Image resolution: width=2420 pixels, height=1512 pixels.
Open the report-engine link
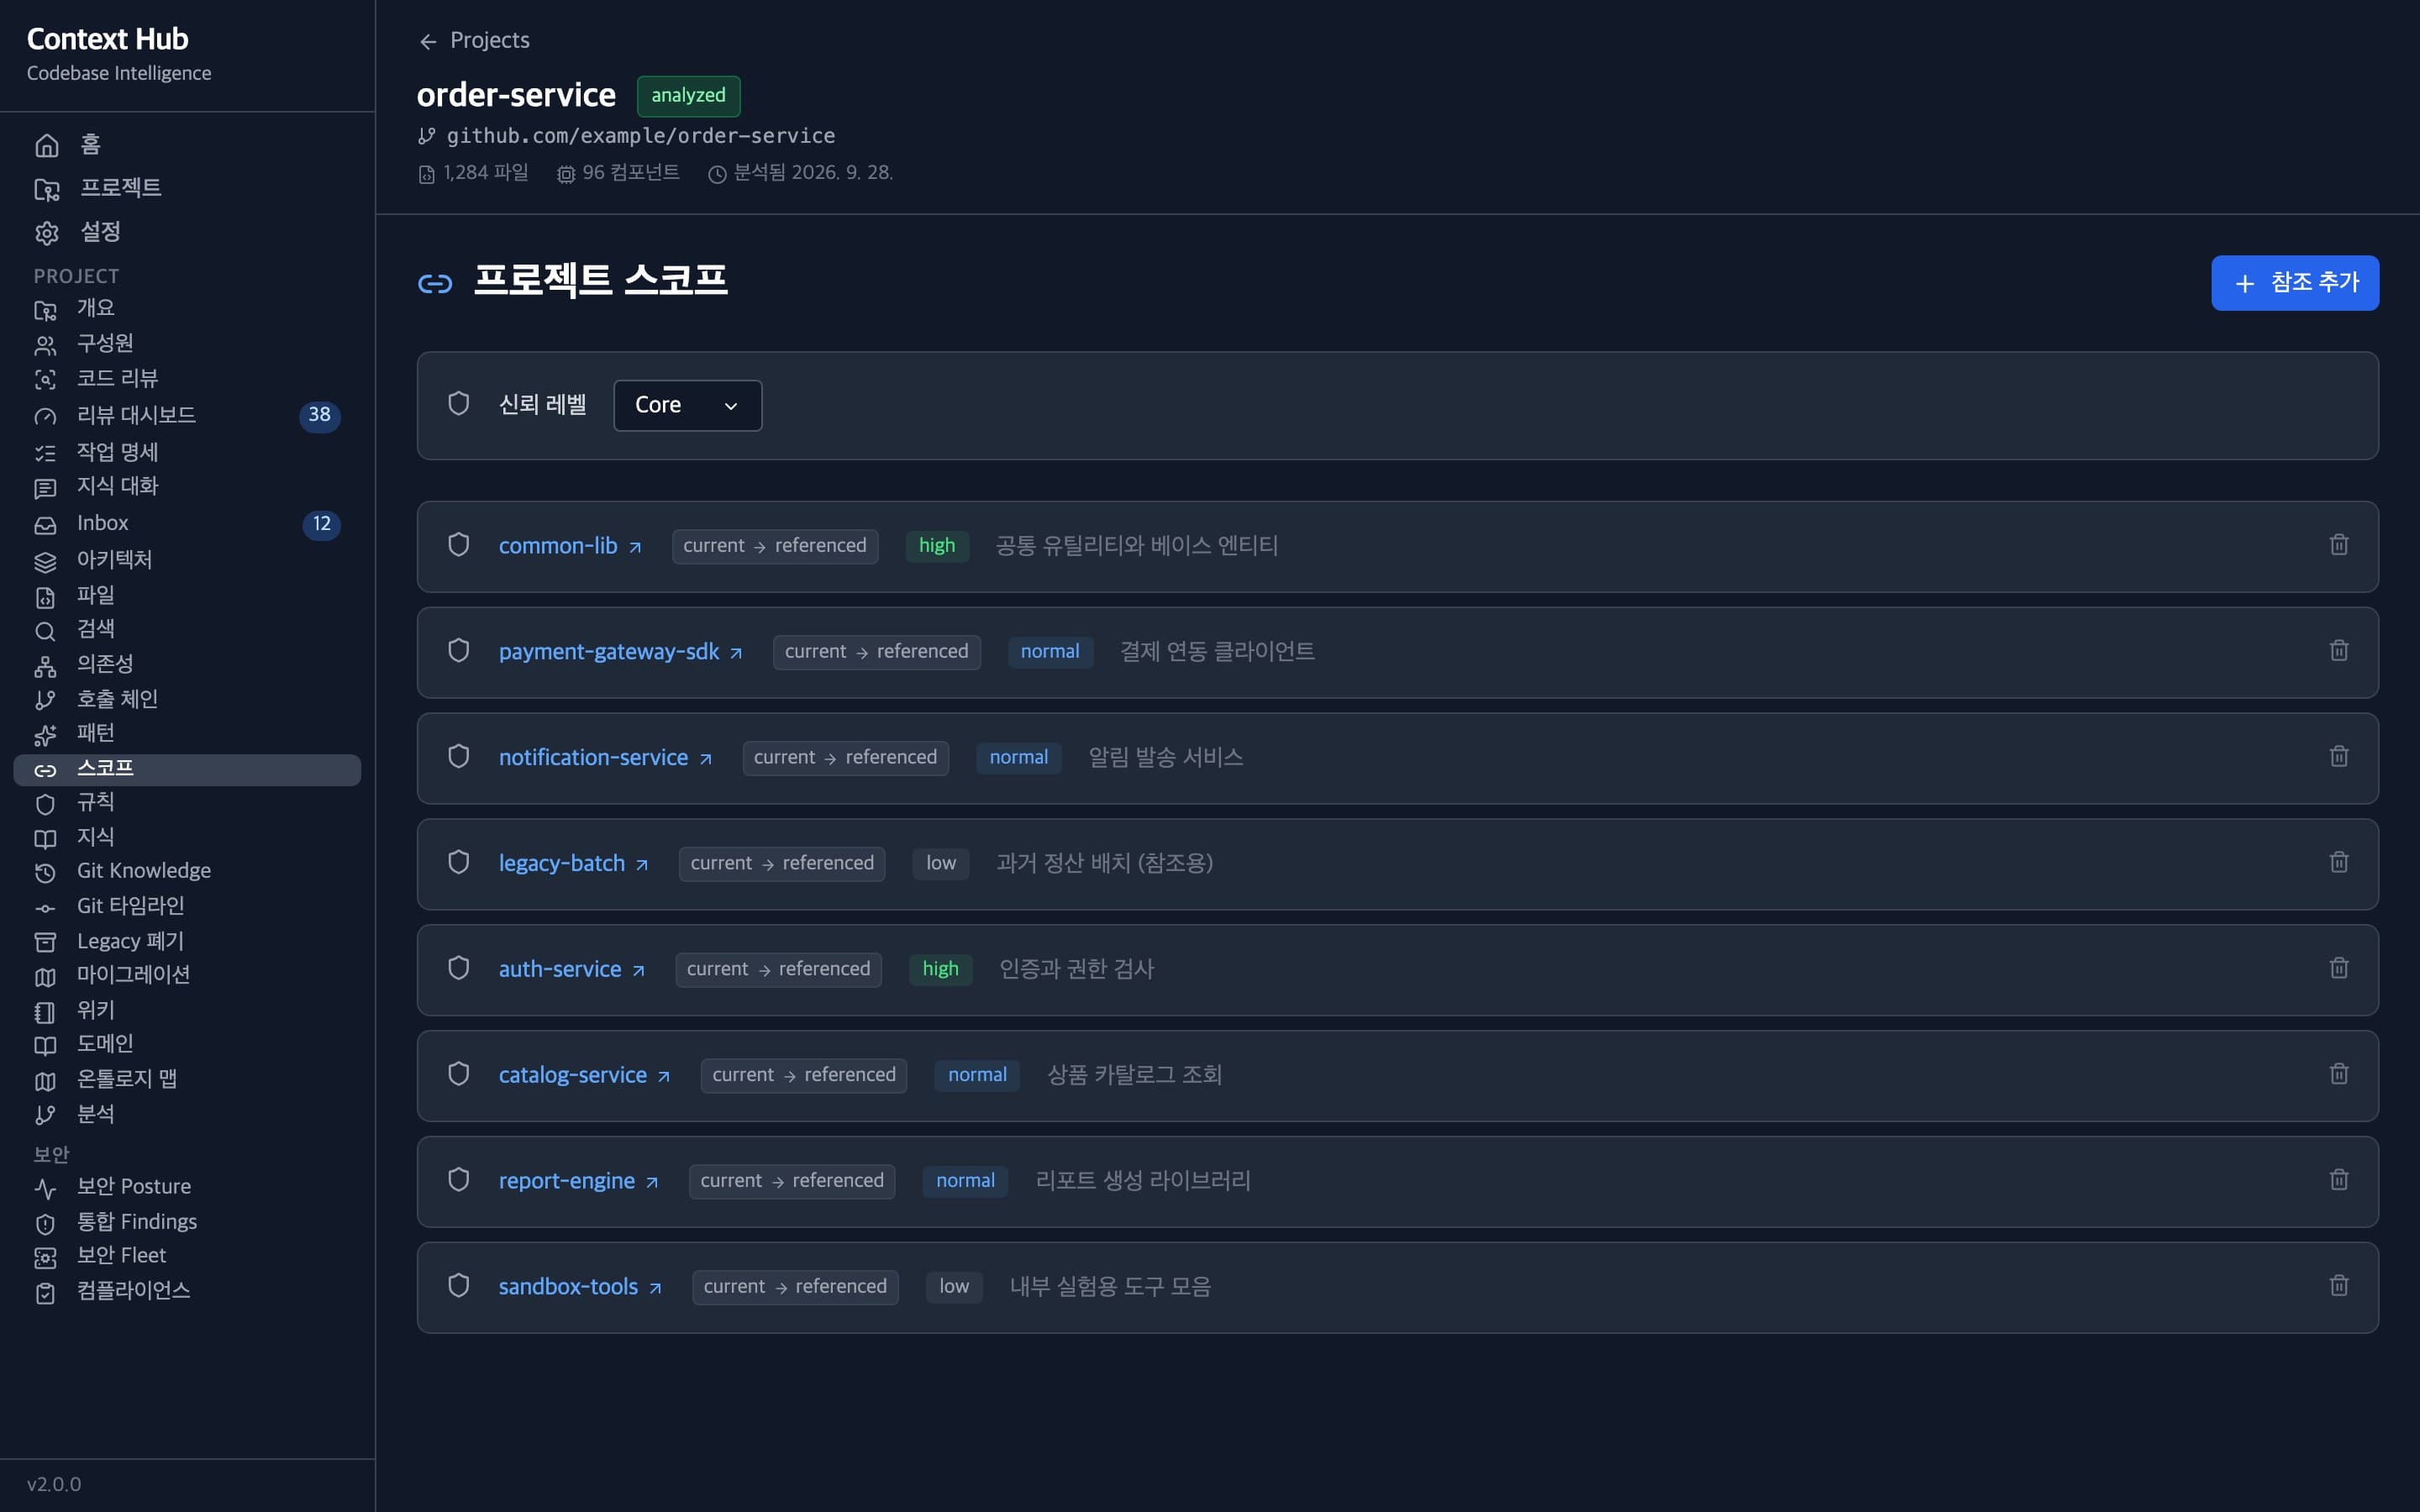pyautogui.click(x=578, y=1182)
